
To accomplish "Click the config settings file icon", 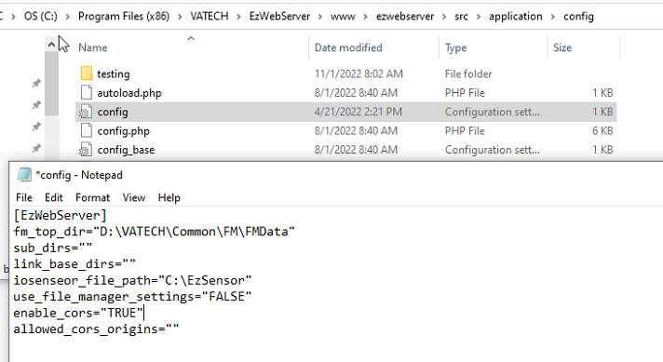I will (x=86, y=112).
